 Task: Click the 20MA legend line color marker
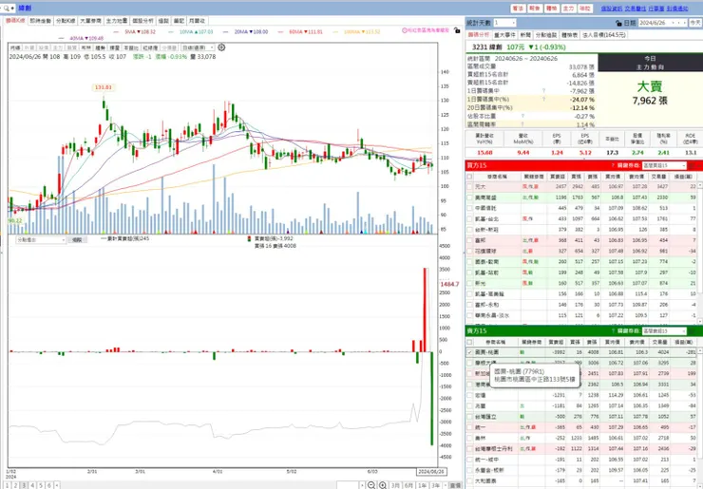pos(225,32)
